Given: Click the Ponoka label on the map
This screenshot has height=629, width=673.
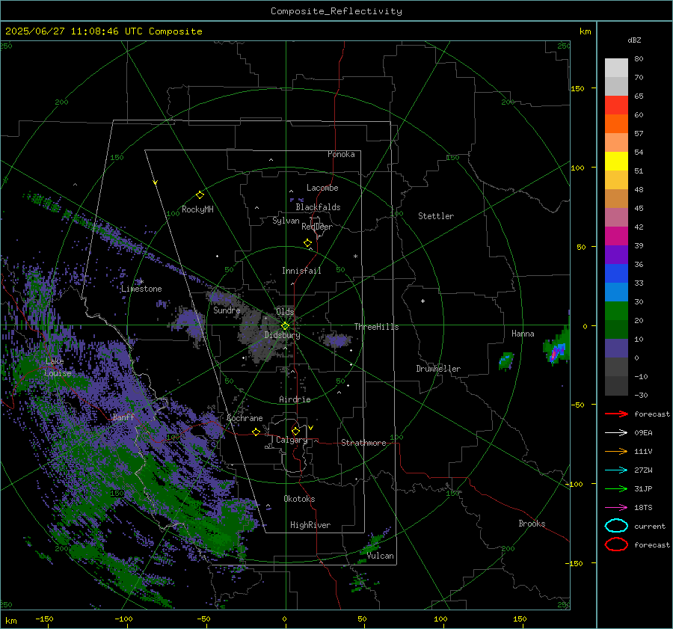Looking at the screenshot, I should (x=341, y=154).
